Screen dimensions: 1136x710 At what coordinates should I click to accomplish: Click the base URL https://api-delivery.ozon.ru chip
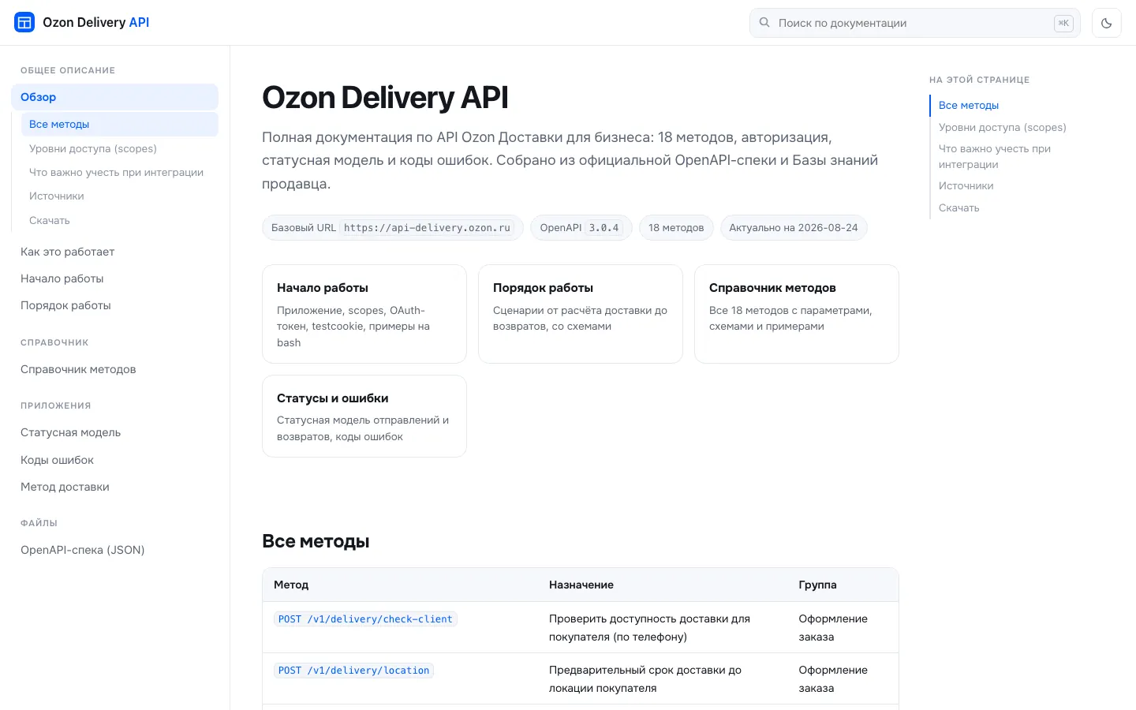393,227
